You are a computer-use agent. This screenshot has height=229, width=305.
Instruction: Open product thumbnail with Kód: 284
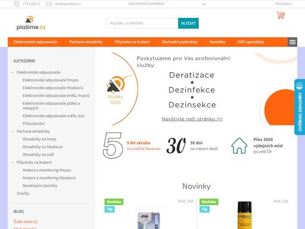pos(148,220)
